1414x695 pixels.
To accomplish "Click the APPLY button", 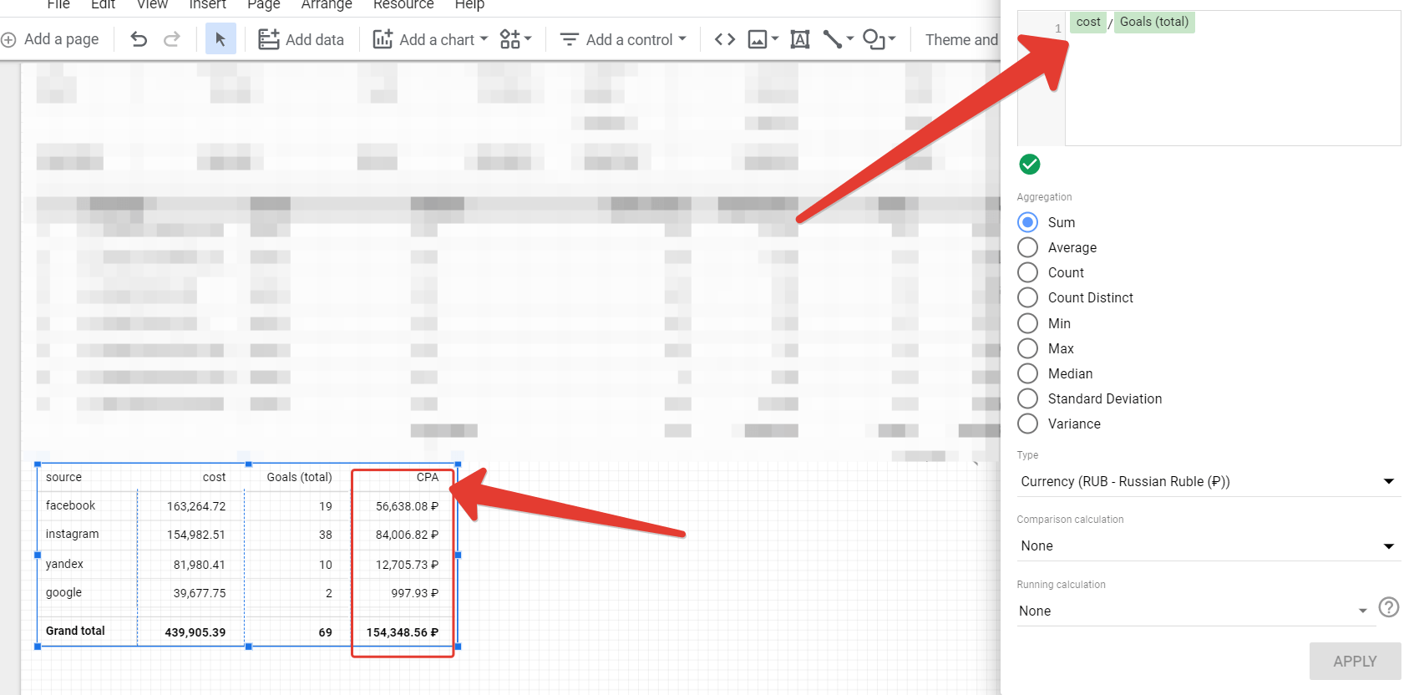I will [1355, 661].
